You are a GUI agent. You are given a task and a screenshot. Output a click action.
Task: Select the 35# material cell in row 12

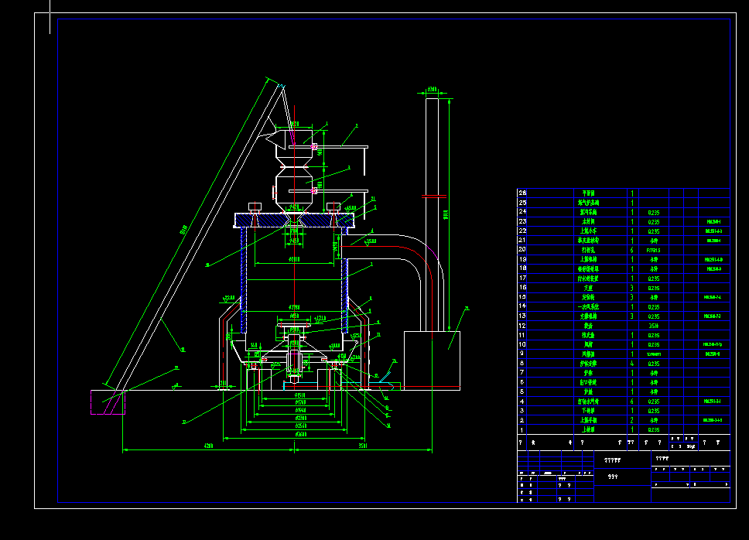654,326
